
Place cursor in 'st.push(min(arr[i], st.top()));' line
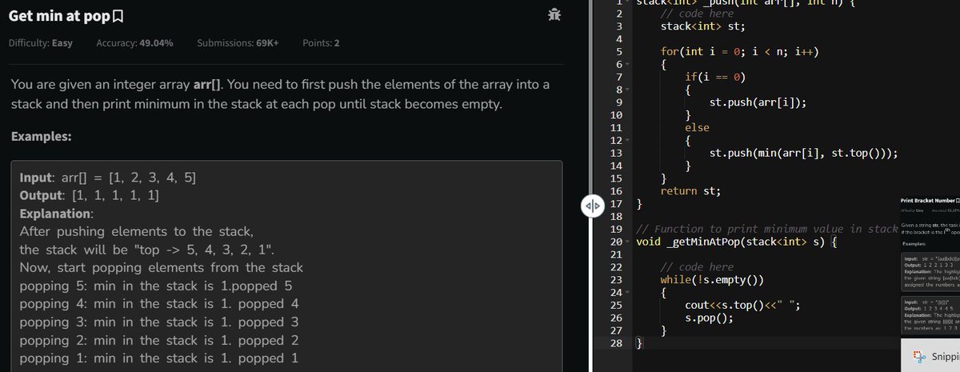(803, 154)
